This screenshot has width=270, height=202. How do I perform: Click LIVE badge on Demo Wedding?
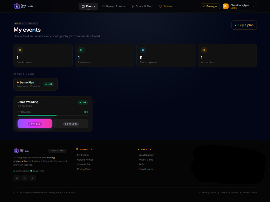click(x=83, y=102)
